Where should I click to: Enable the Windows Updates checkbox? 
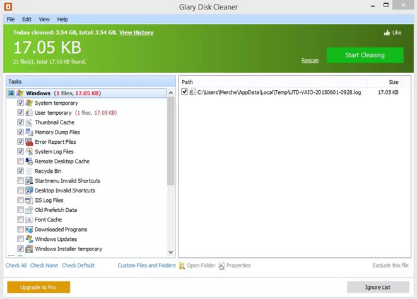(x=20, y=239)
